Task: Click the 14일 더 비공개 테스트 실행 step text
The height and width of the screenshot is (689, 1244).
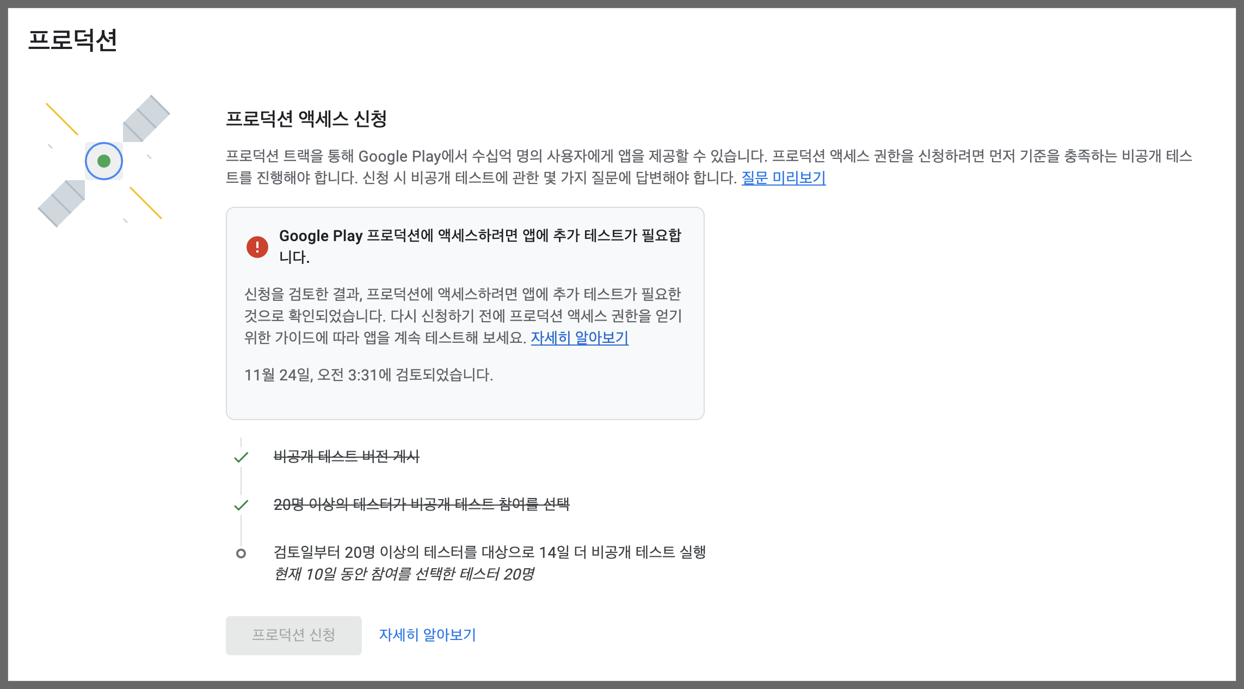Action: pyautogui.click(x=489, y=552)
